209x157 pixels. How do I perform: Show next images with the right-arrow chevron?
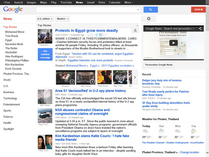[x=135, y=77]
